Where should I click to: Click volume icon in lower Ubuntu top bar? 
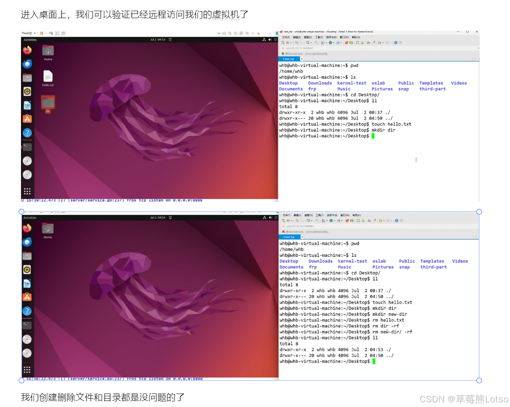(270, 218)
